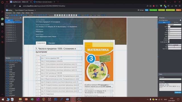Click the blue Save button
The width and height of the screenshot is (182, 102).
[147, 10]
